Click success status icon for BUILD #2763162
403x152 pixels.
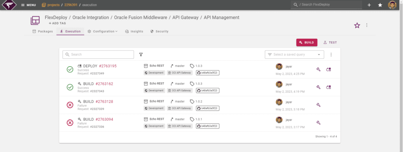tap(70, 87)
